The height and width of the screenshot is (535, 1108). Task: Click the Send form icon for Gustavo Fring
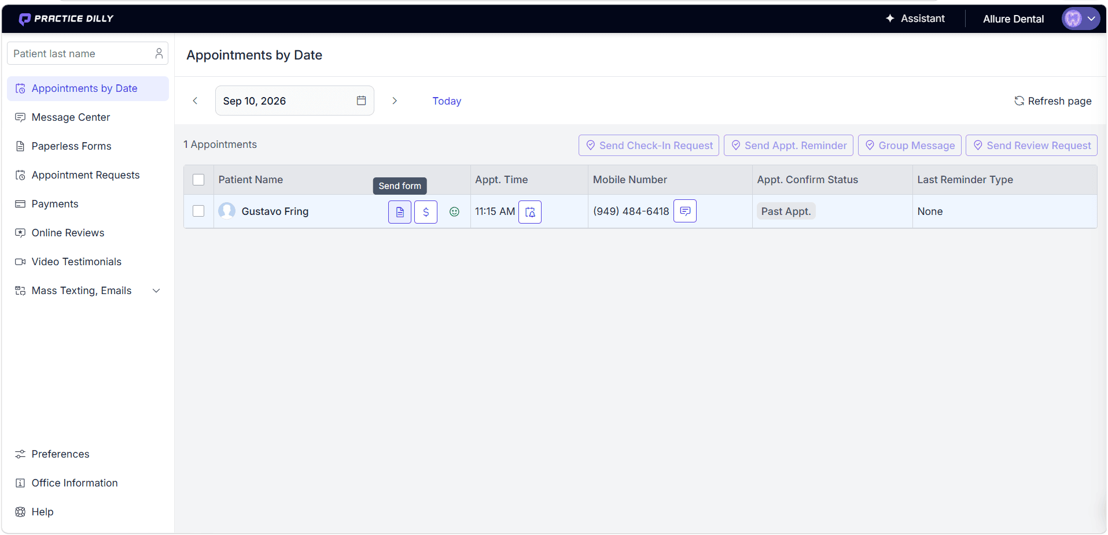pyautogui.click(x=400, y=212)
